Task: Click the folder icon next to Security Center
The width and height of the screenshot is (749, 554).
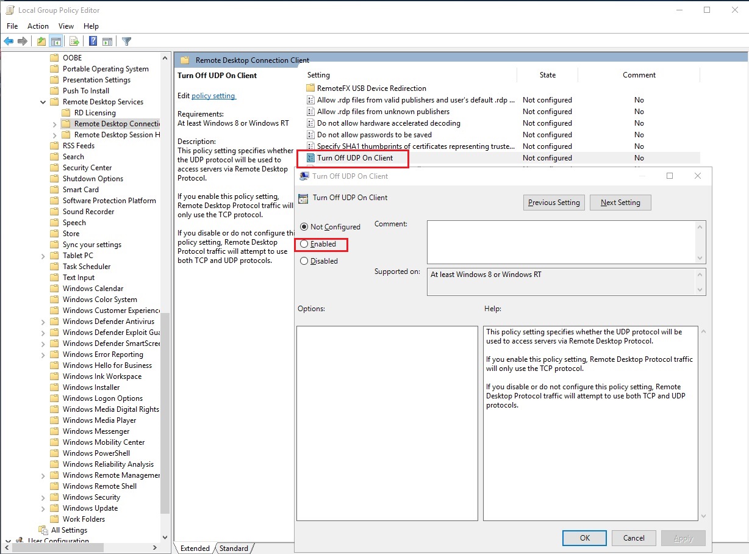Action: [54, 168]
